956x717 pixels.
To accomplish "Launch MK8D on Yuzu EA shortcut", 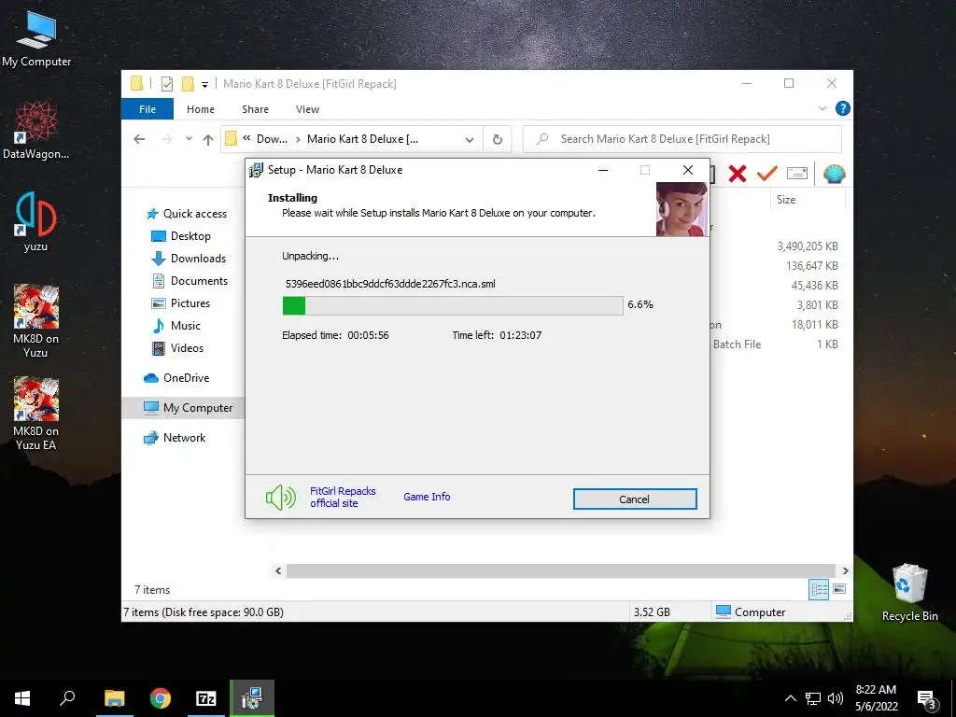I will point(36,413).
